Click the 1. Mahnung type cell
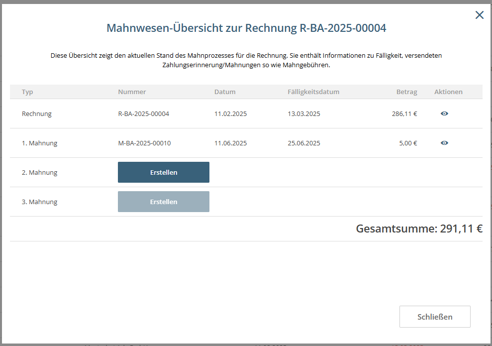492x346 pixels. coord(39,143)
